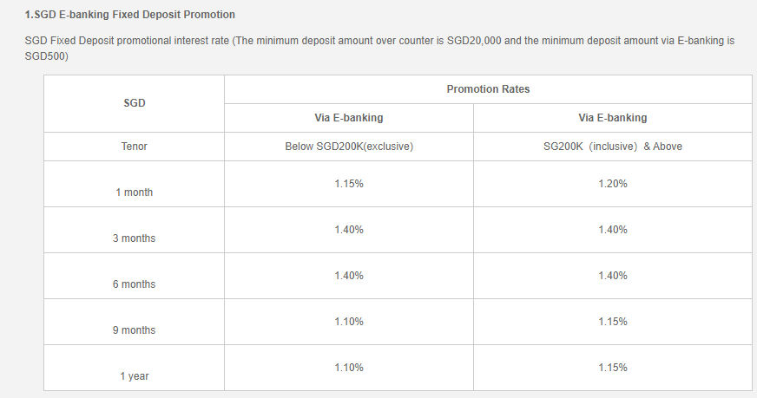The height and width of the screenshot is (398, 757).
Task: Select the 6 months tenor label
Action: pyautogui.click(x=135, y=284)
